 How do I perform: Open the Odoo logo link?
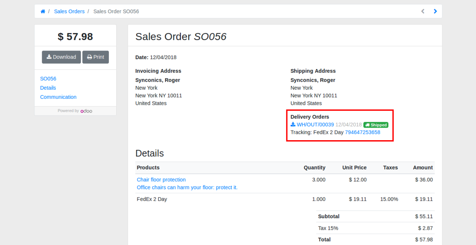click(x=86, y=111)
